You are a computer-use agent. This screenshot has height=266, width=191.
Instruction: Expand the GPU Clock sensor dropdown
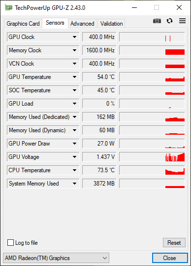(74, 37)
